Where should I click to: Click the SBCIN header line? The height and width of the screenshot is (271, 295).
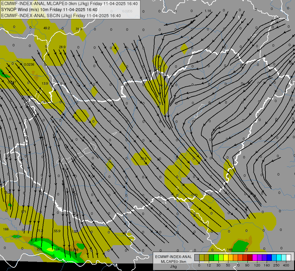point(61,16)
